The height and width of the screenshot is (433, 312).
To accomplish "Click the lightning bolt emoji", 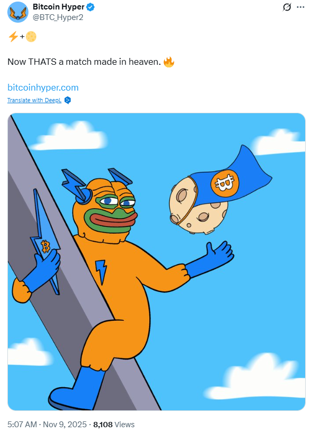I will coord(13,36).
